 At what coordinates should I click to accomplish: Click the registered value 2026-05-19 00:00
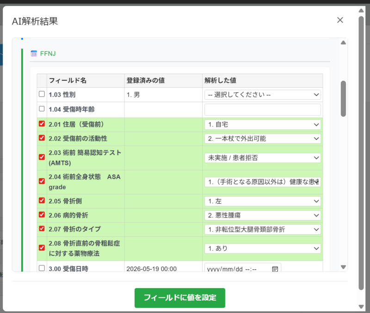coord(152,269)
